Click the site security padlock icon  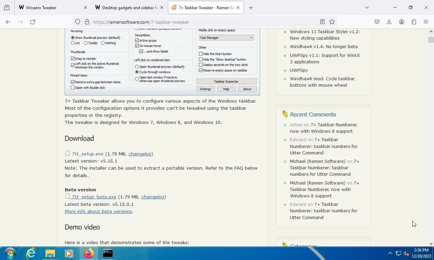[87, 22]
